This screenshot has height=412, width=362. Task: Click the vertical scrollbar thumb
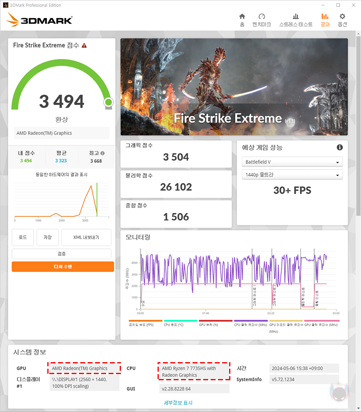pos(358,126)
